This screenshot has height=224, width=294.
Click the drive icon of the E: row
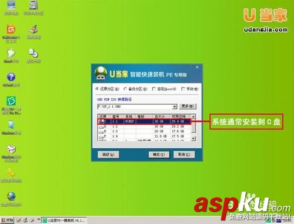pyautogui.click(x=101, y=132)
